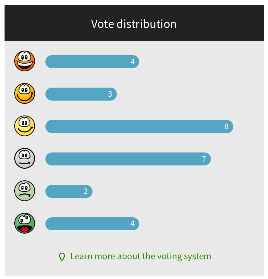The image size is (268, 279).
Task: Open 'Learn more about the voting system'
Action: [140, 256]
